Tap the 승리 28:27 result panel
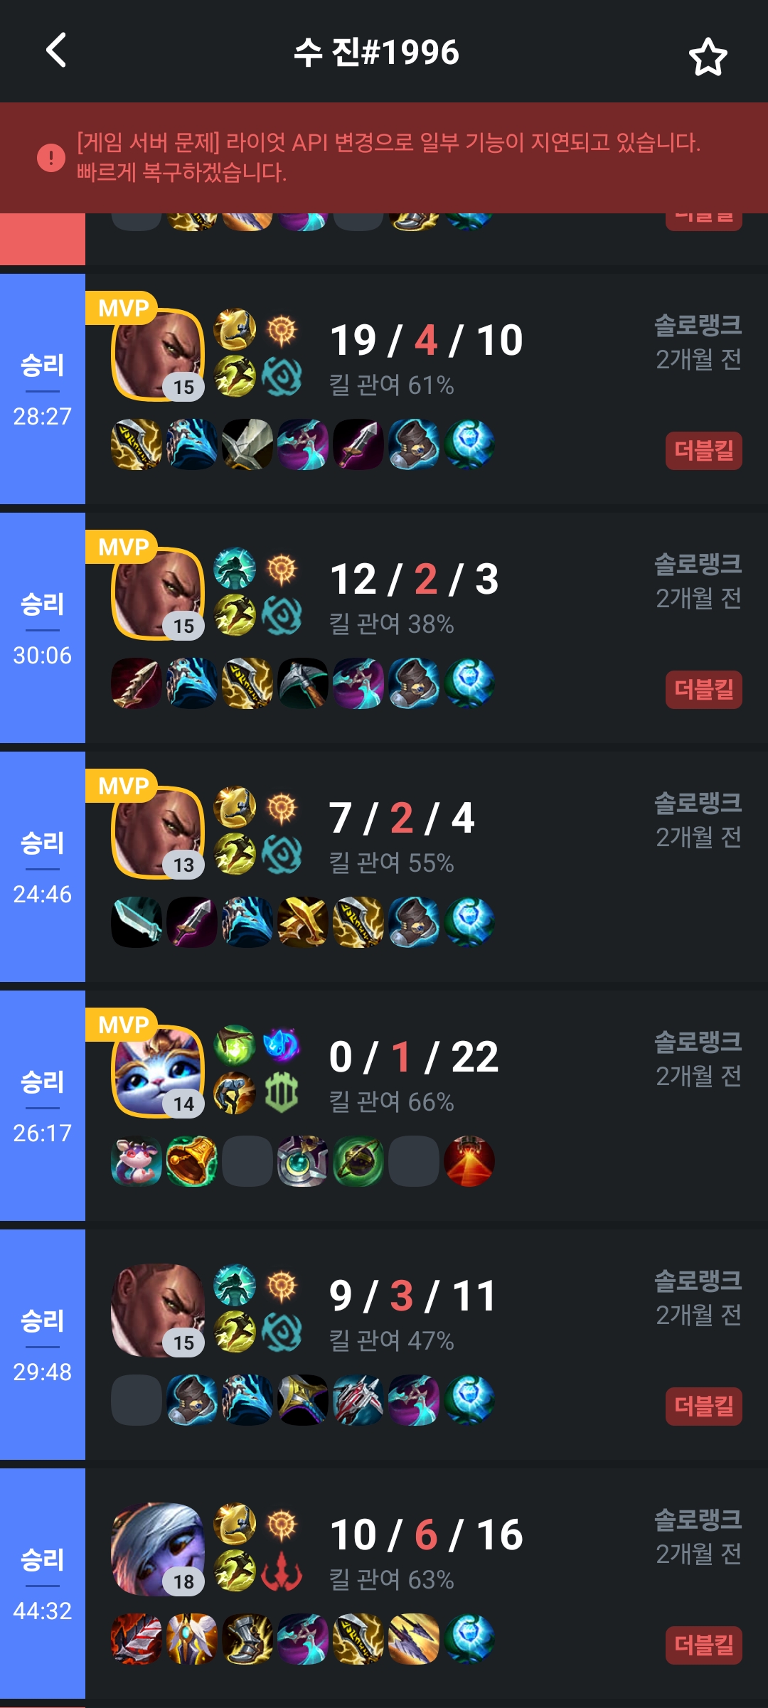 pos(43,389)
